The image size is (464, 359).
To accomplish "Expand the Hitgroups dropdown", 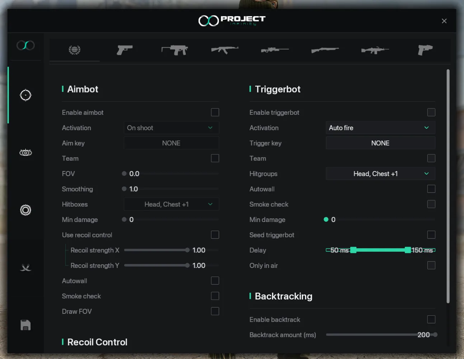I will point(380,174).
